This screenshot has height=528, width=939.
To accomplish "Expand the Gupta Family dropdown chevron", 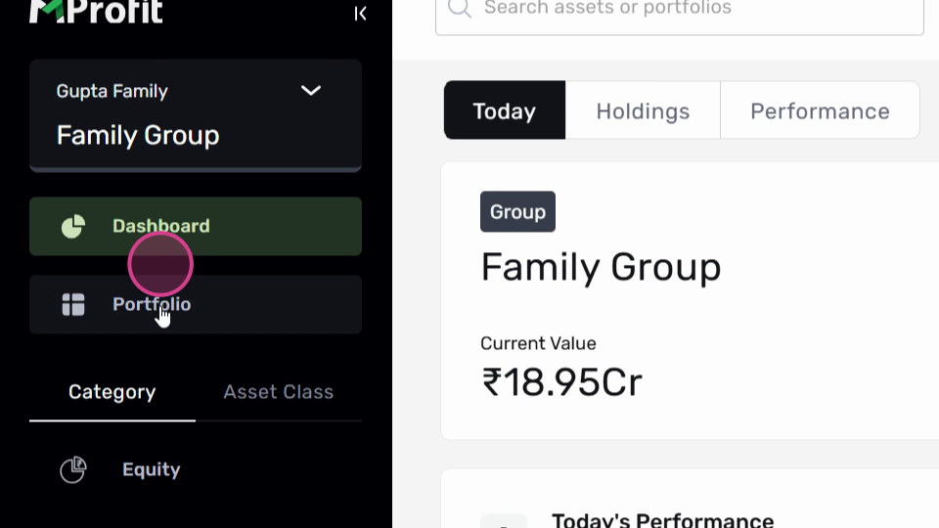I will pyautogui.click(x=311, y=90).
